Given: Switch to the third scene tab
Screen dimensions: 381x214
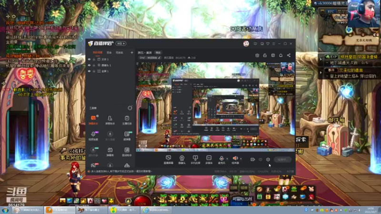Looking at the screenshot, I should click(120, 53).
